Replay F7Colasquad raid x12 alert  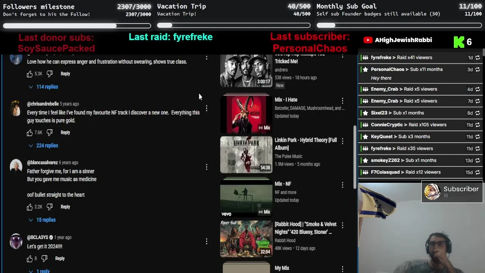coord(477,172)
